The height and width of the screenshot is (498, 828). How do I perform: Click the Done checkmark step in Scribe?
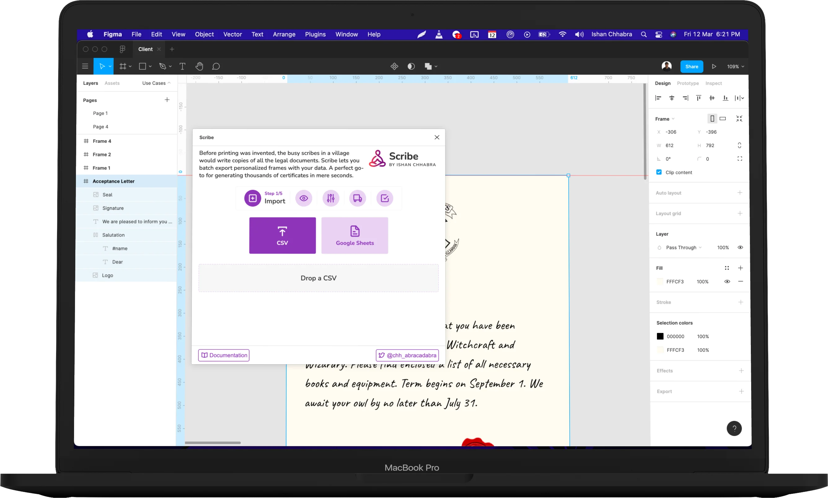point(385,198)
